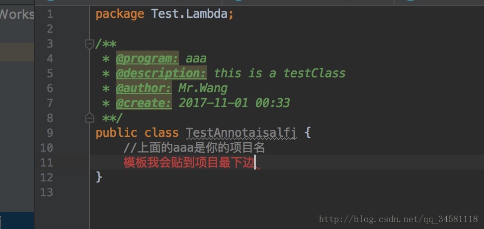Viewport: 484px width, 229px height.
Task: Click the class name TestAnnotaisalfj
Action: point(241,133)
